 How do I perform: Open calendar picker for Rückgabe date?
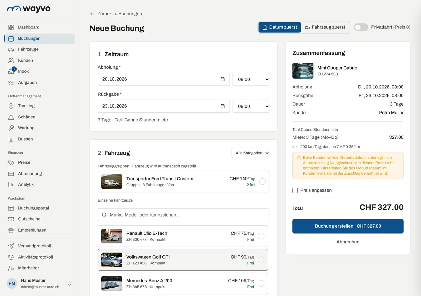223,106
